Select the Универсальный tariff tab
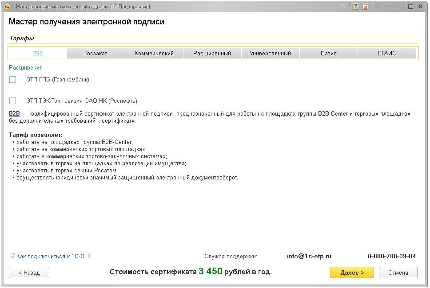This screenshot has width=430, height=288. 270,53
